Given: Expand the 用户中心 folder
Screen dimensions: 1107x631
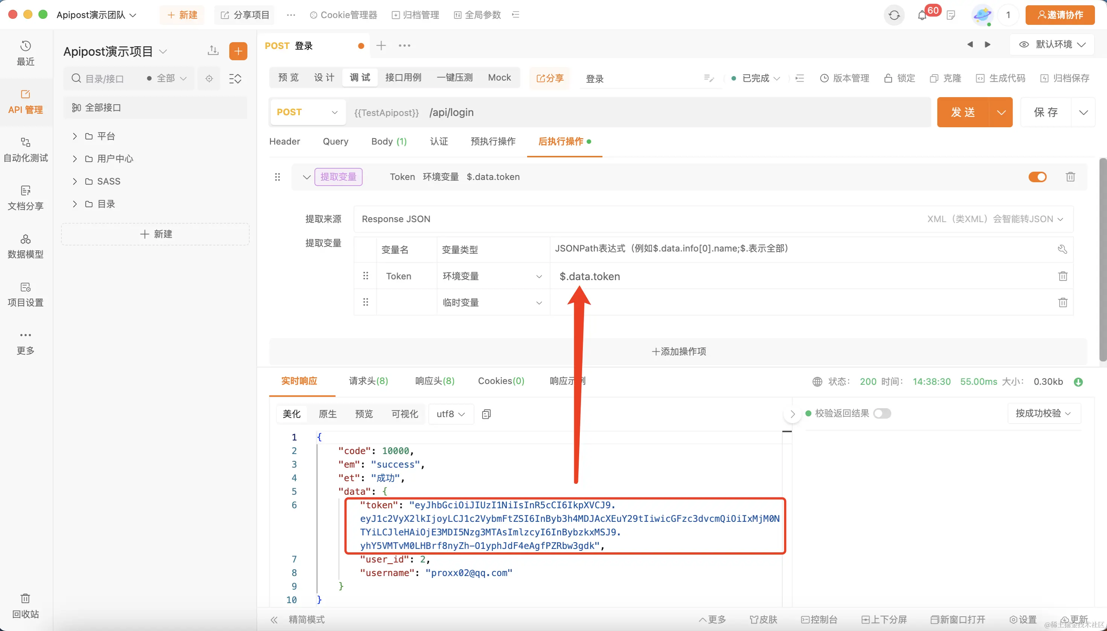Looking at the screenshot, I should click(75, 159).
